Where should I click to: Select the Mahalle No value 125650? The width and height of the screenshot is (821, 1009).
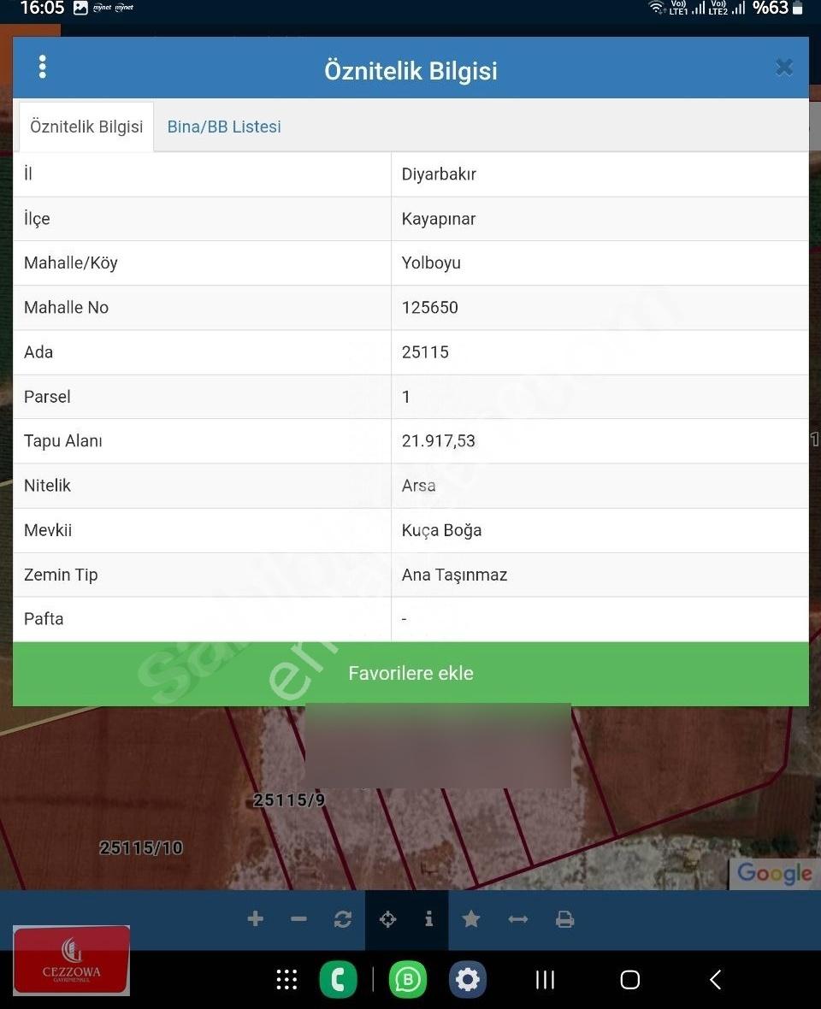pyautogui.click(x=430, y=308)
